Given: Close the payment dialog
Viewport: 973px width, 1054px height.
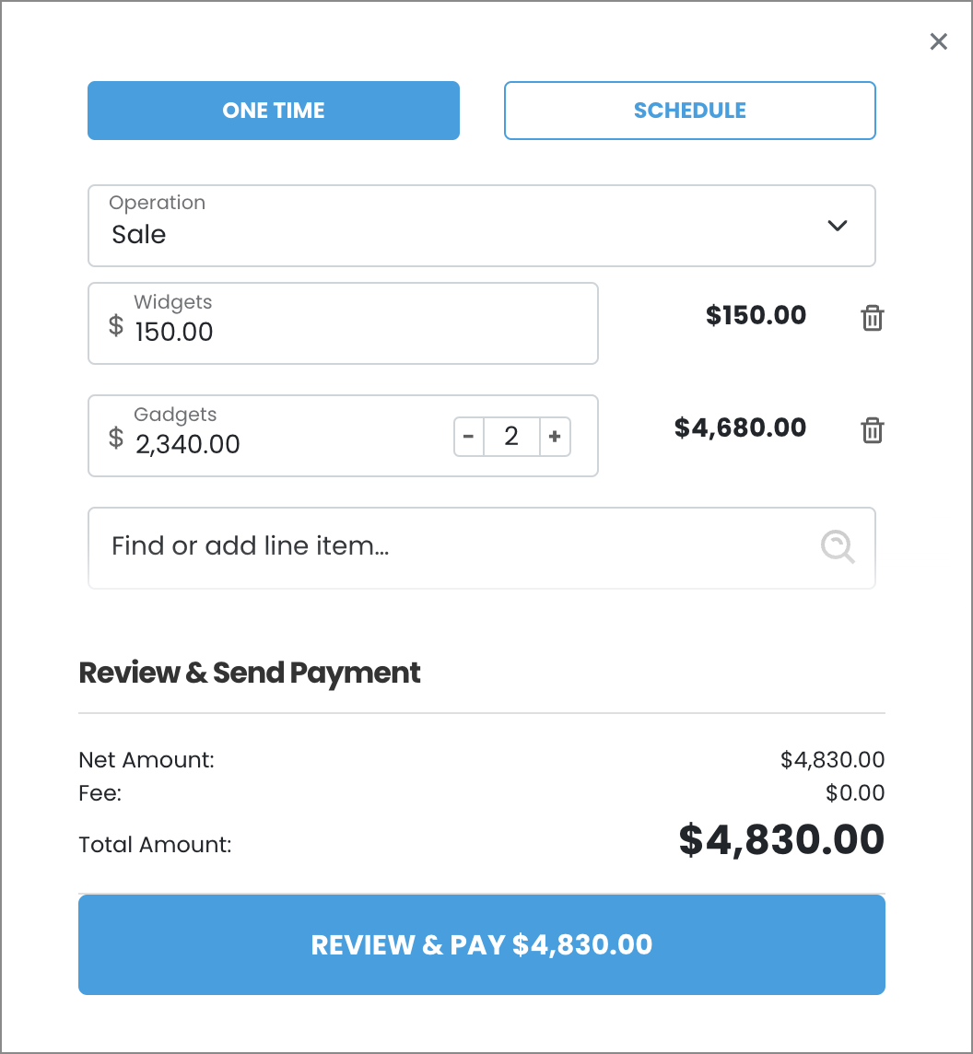Looking at the screenshot, I should (938, 41).
